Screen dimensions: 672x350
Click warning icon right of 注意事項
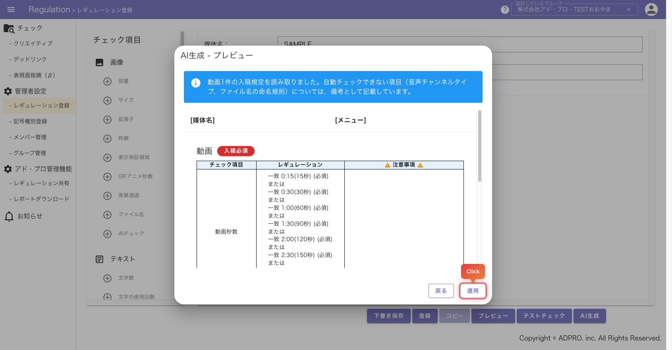tap(420, 165)
